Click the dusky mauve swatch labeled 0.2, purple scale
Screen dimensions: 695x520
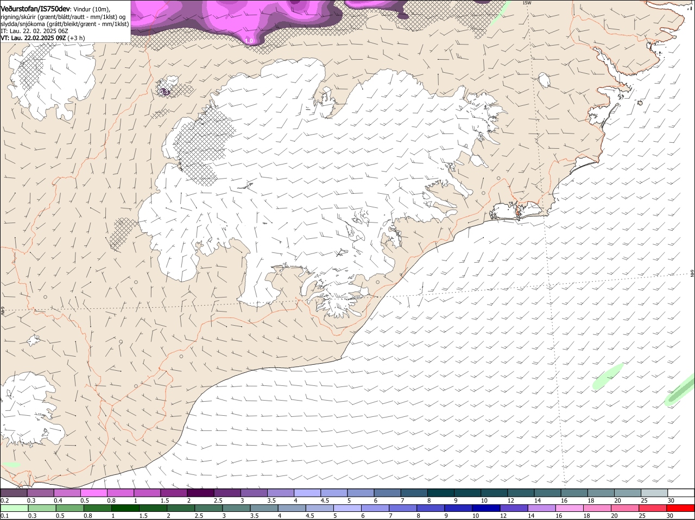click(x=14, y=493)
